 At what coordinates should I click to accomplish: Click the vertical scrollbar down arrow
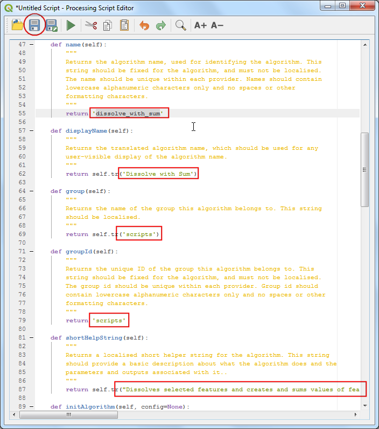pos(364,405)
